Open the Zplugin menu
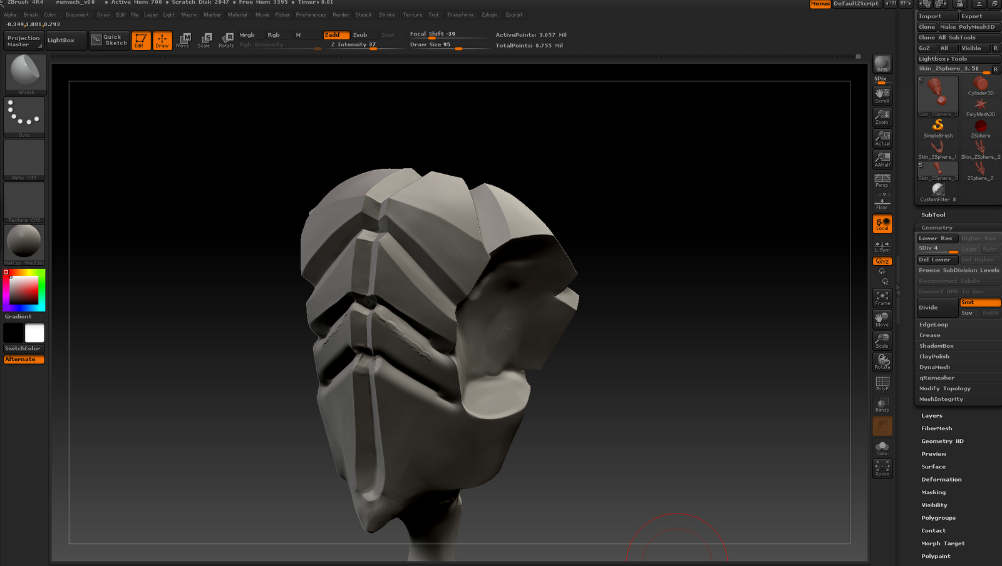The image size is (1002, 566). point(489,15)
